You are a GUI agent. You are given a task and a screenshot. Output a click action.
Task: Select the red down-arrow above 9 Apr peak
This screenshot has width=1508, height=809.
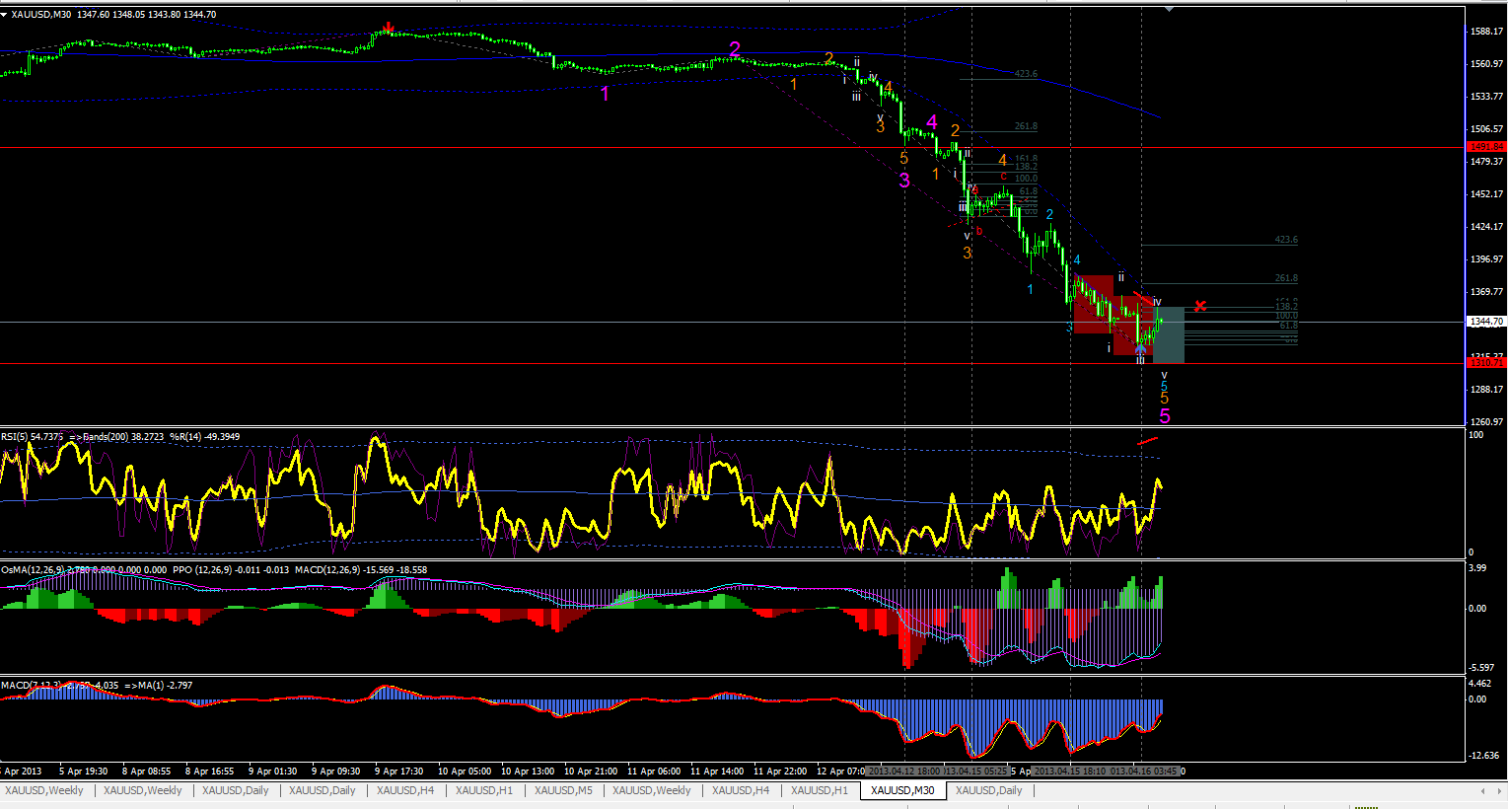(x=390, y=28)
